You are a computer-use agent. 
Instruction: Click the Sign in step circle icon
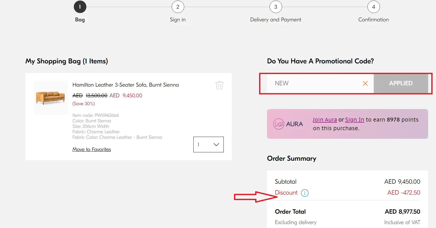[178, 7]
